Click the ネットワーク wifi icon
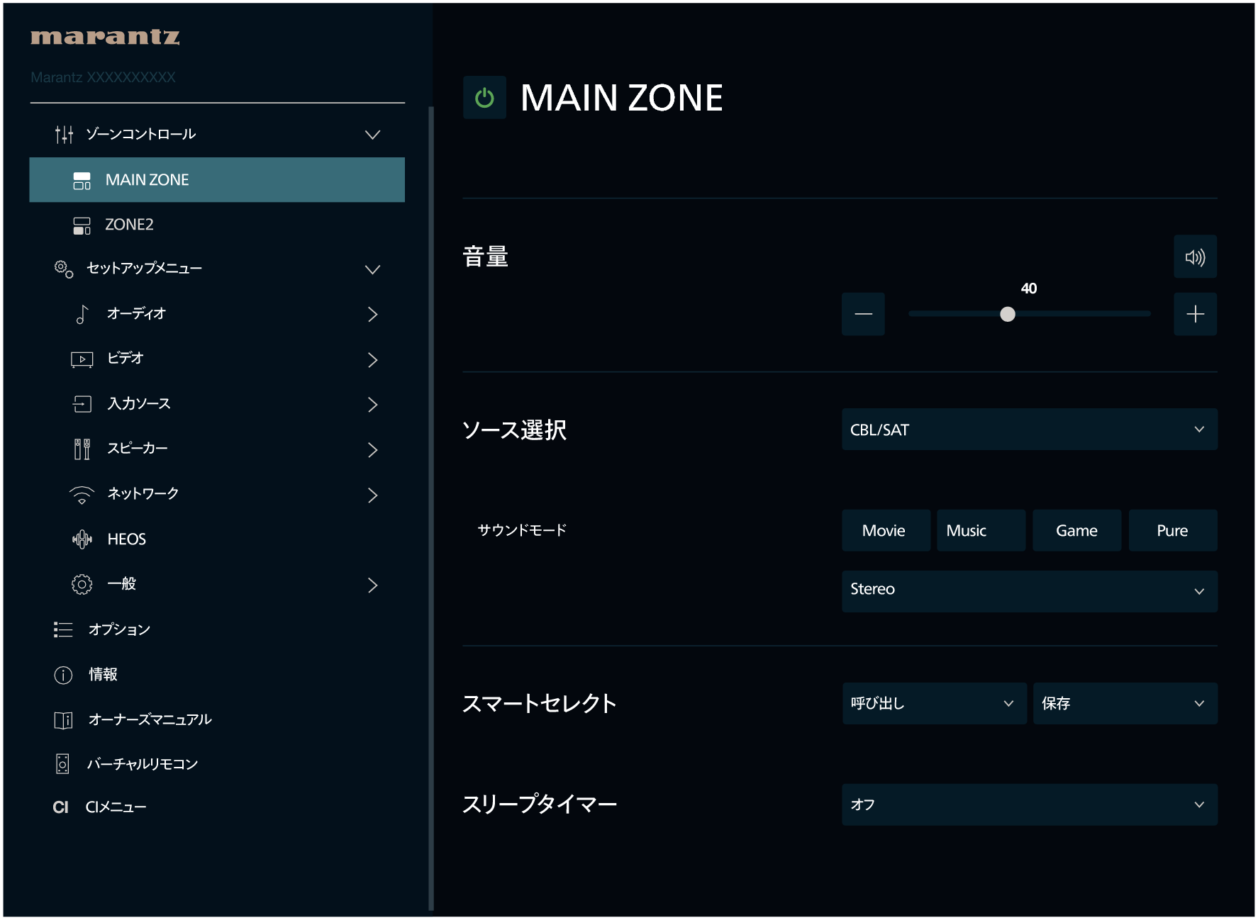Image resolution: width=1258 pixels, height=920 pixels. click(x=82, y=495)
